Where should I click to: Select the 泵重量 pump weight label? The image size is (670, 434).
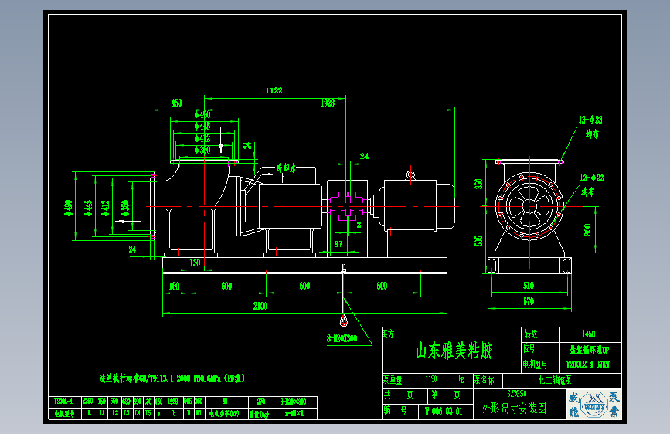pyautogui.click(x=393, y=380)
